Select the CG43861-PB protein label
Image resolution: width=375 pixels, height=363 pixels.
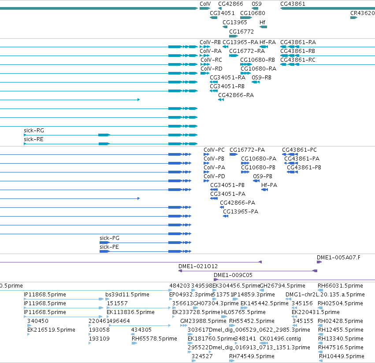[304, 168]
